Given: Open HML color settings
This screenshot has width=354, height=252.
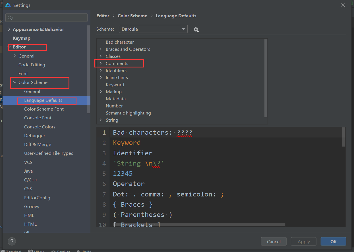Looking at the screenshot, I should pyautogui.click(x=29, y=215).
